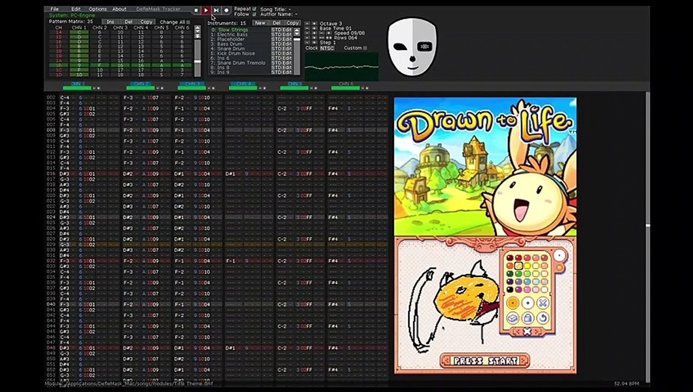
Task: Activate the Record button
Action: pyautogui.click(x=226, y=10)
